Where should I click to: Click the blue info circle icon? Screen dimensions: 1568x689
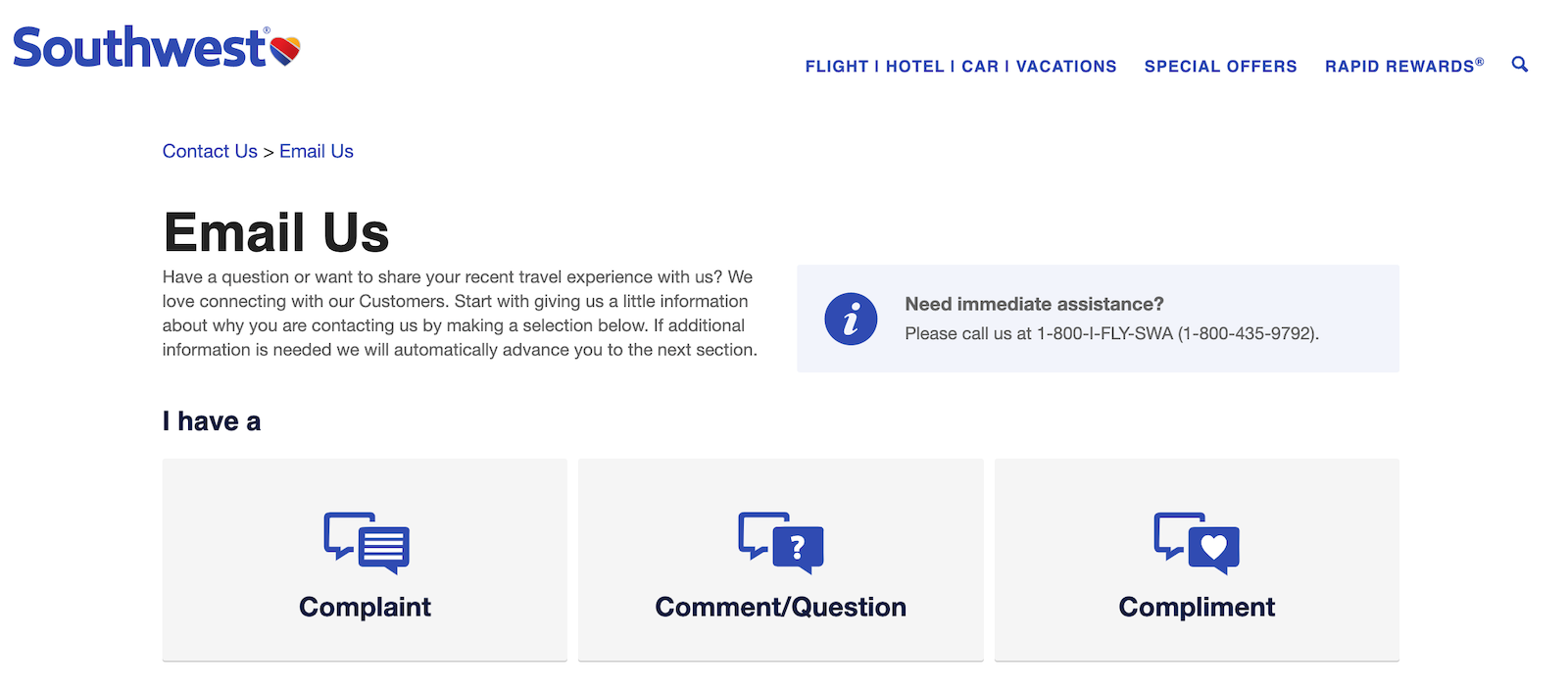coord(851,320)
